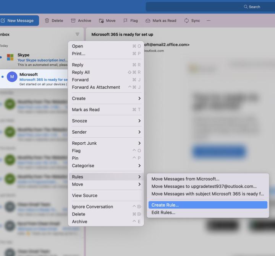The width and height of the screenshot is (275, 256).
Task: Click the Sync arrows icon
Action: click(x=186, y=21)
